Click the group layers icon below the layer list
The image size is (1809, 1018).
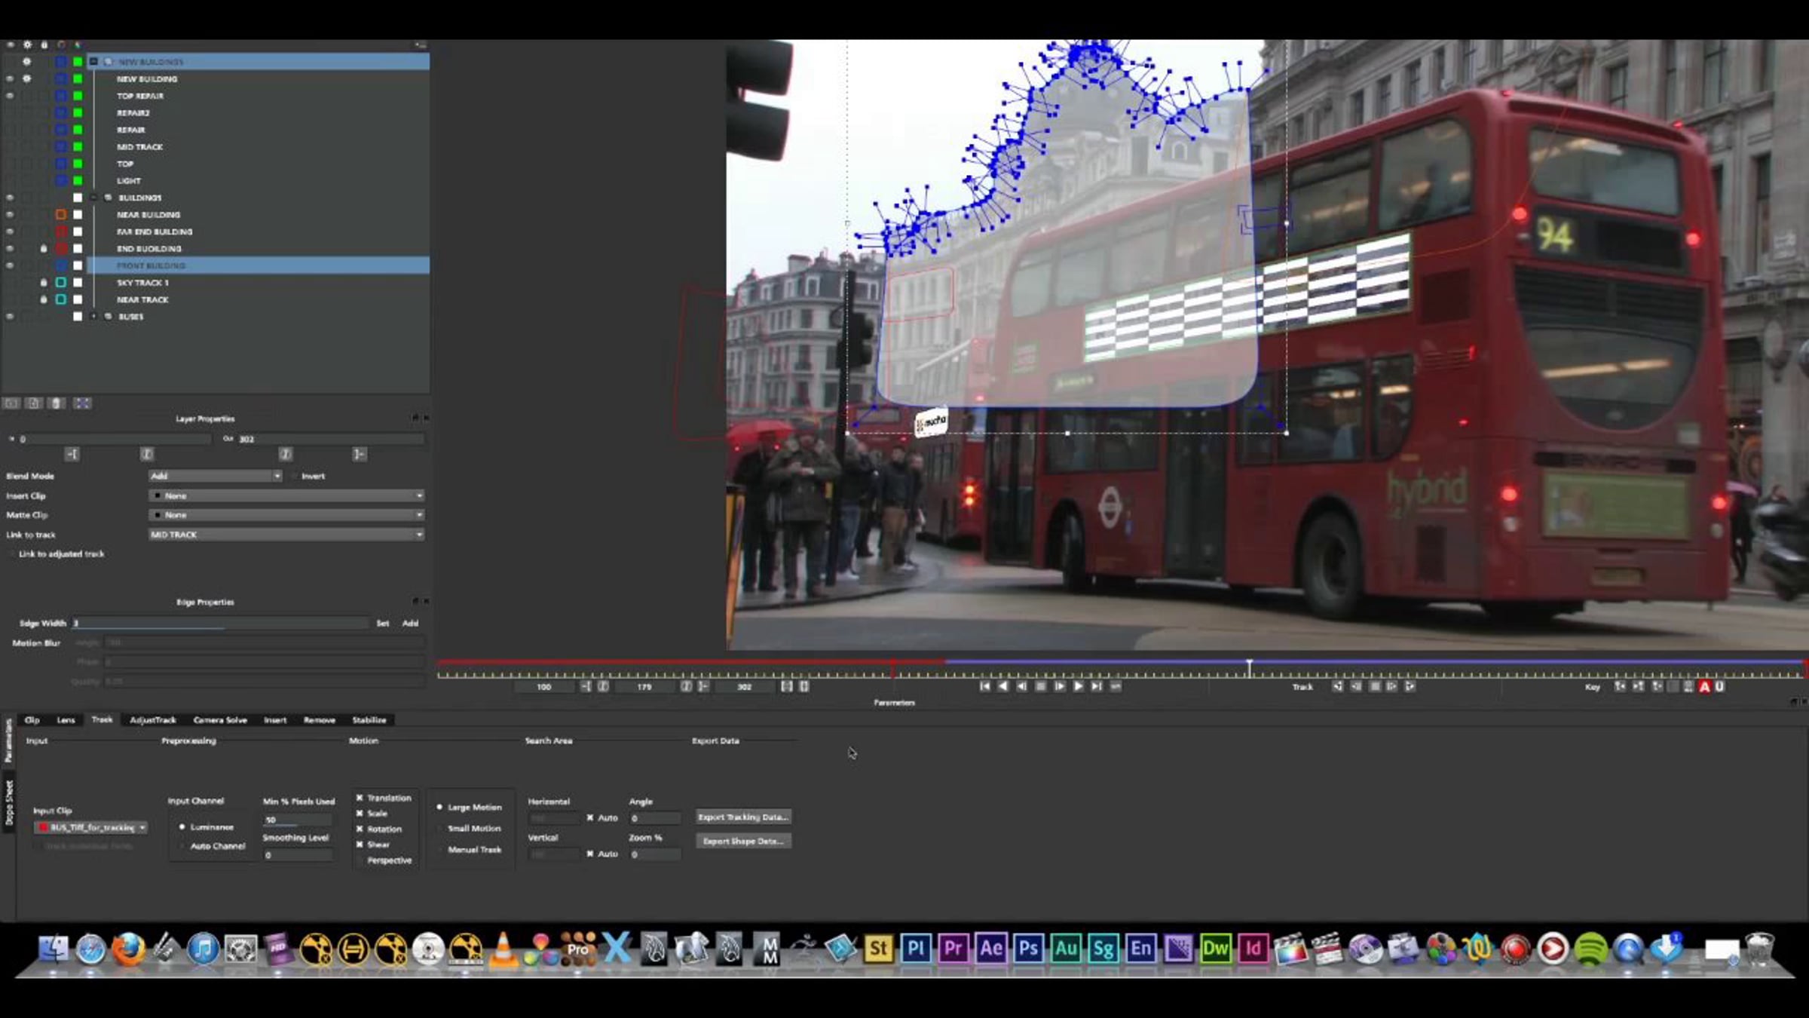11,403
